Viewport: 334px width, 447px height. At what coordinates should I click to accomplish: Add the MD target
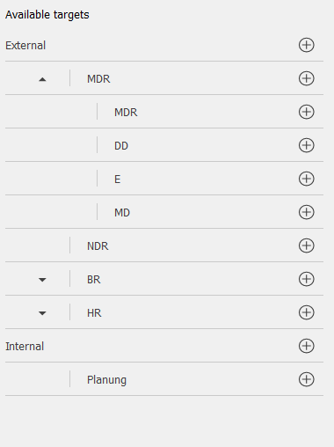pos(307,212)
